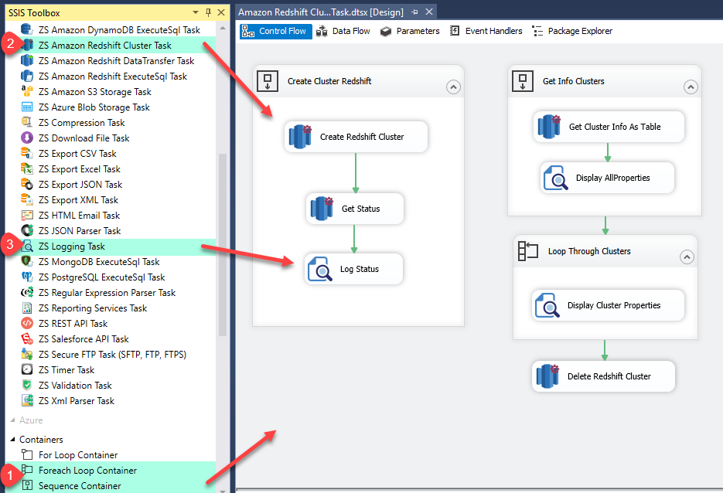723x493 pixels.
Task: Choose ZS JSON Parser Task icon
Action: 27,231
